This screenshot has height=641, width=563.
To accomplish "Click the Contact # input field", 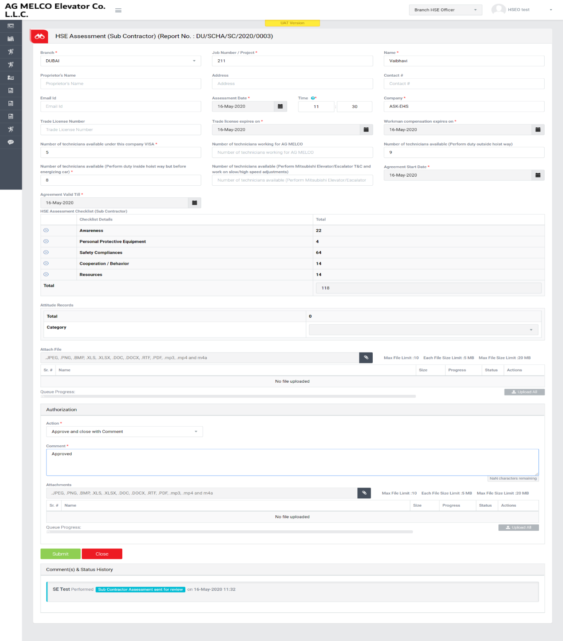I will 464,84.
